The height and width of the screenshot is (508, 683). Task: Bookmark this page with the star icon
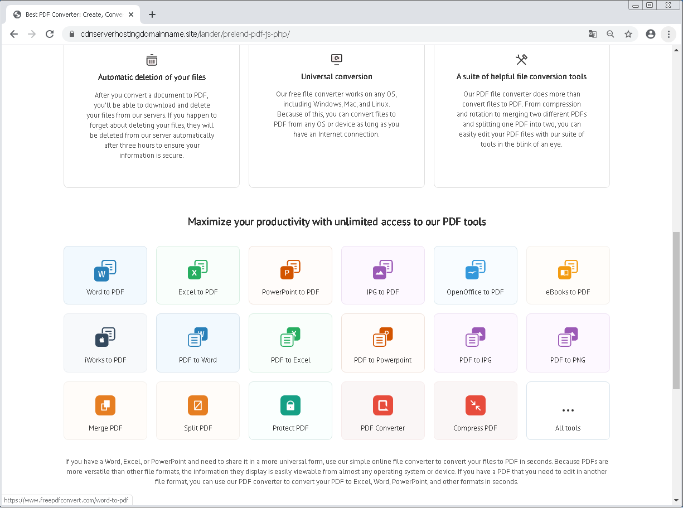click(x=628, y=34)
